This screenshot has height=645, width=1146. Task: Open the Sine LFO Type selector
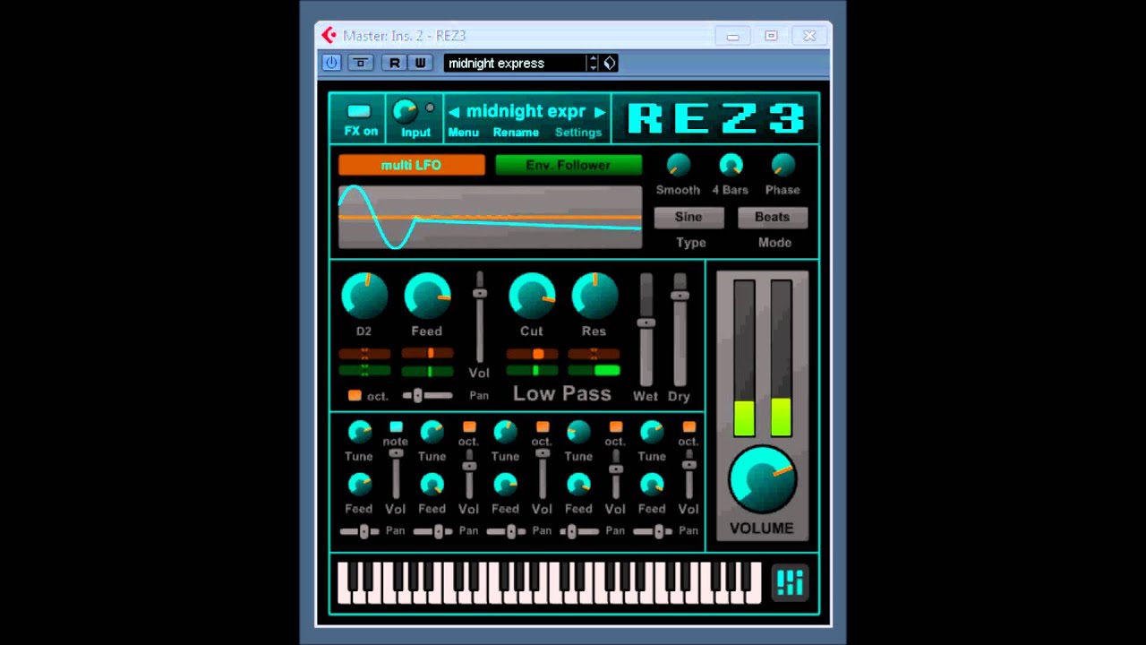[x=688, y=217]
